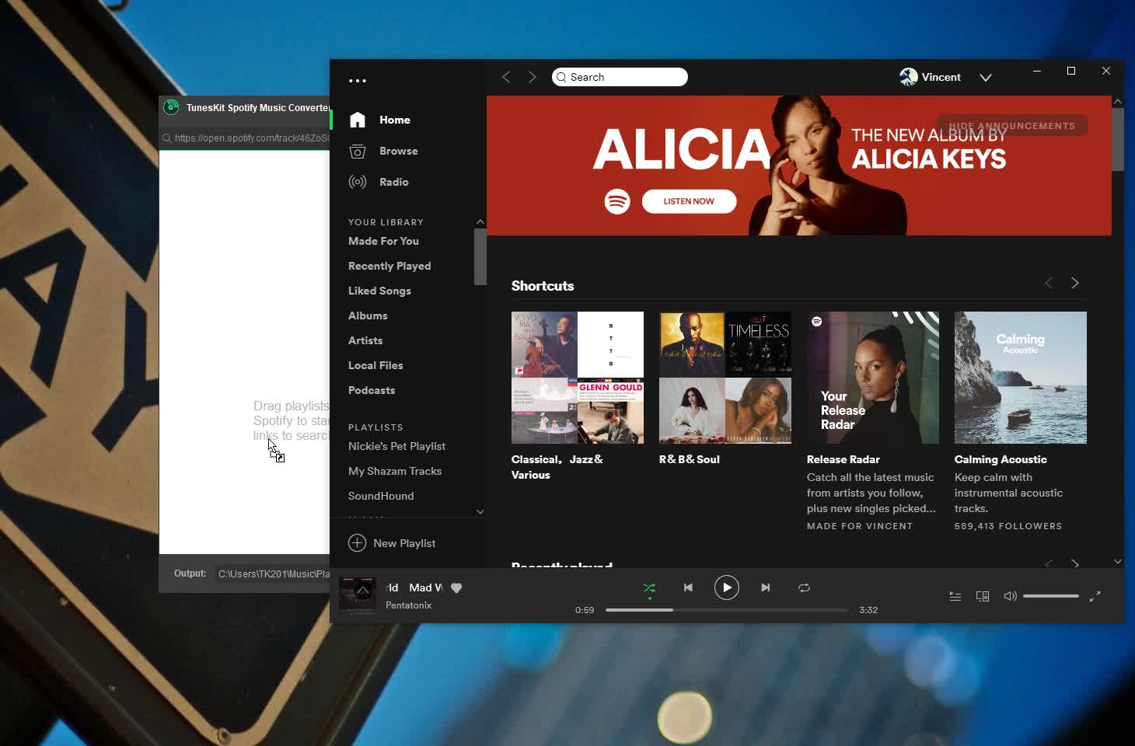Screen dimensions: 1135x746
Task: Click the sidebar scroll-down arrow
Action: pyautogui.click(x=480, y=512)
